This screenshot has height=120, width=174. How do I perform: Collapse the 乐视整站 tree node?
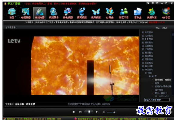click(143, 70)
